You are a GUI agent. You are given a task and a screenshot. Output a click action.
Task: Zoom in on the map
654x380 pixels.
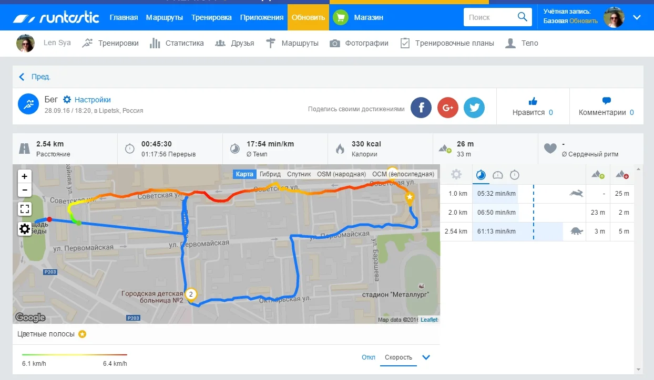pos(24,176)
